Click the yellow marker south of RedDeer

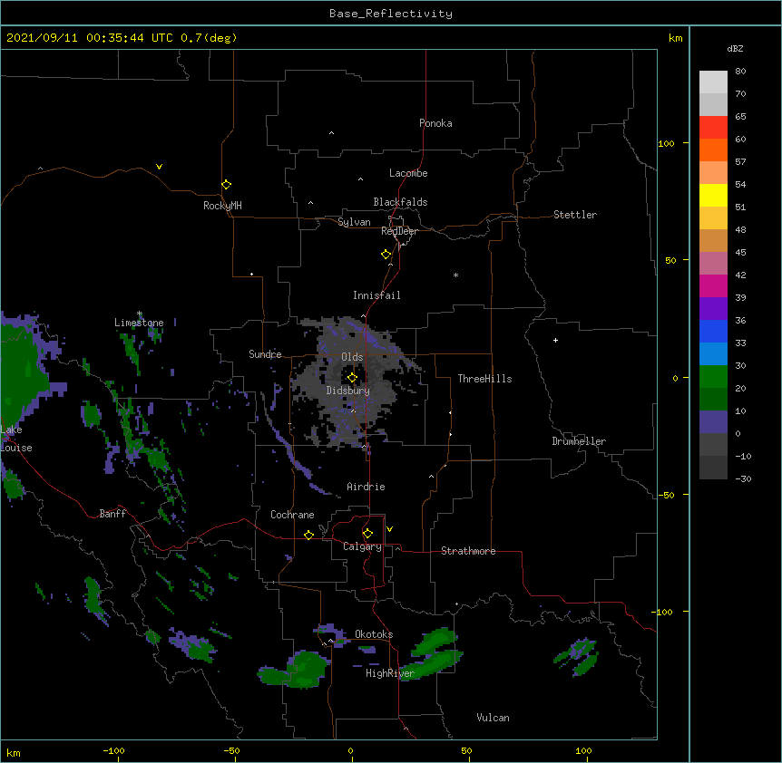[x=386, y=255]
